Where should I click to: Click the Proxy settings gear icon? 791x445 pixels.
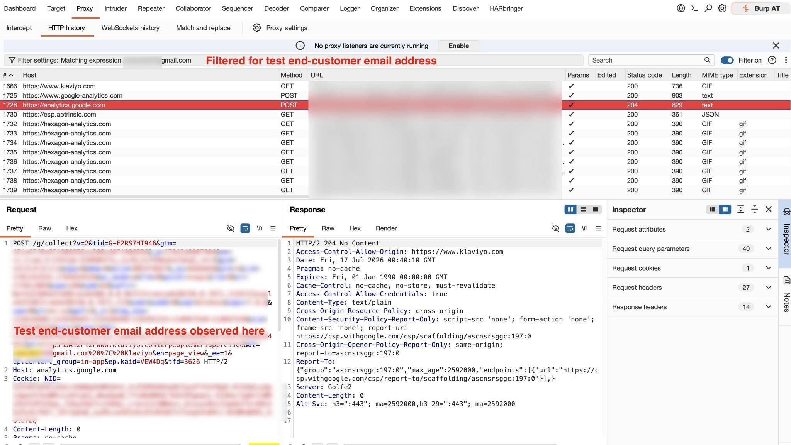tap(257, 28)
